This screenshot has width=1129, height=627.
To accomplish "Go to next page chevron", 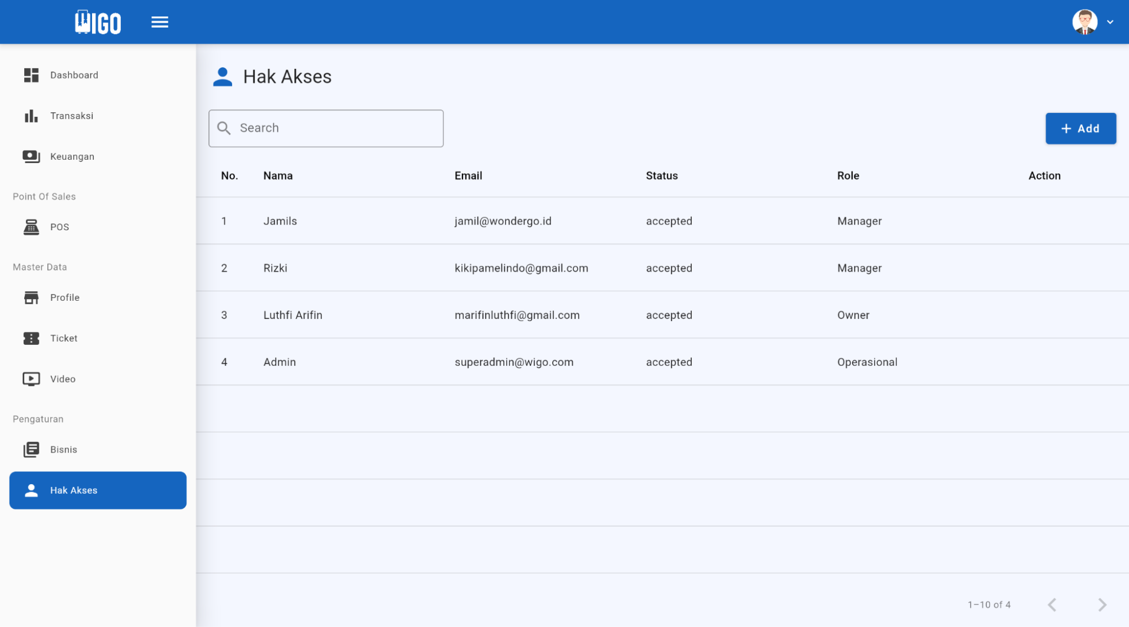I will coord(1102,604).
